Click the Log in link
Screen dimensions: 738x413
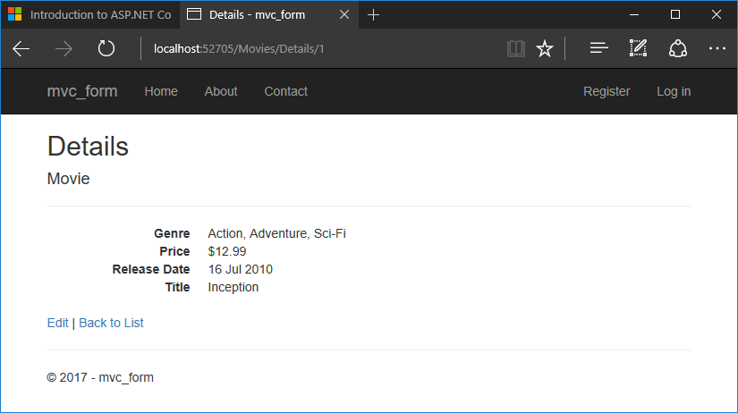674,91
